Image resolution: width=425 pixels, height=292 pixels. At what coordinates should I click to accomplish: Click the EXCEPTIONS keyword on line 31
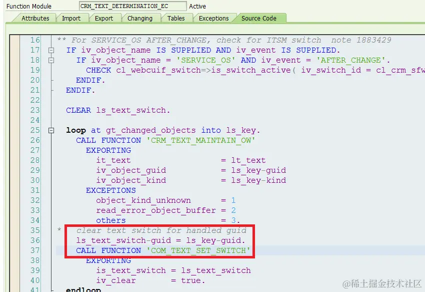point(111,190)
